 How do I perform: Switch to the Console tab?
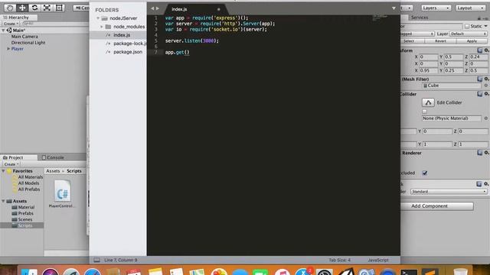pos(53,157)
